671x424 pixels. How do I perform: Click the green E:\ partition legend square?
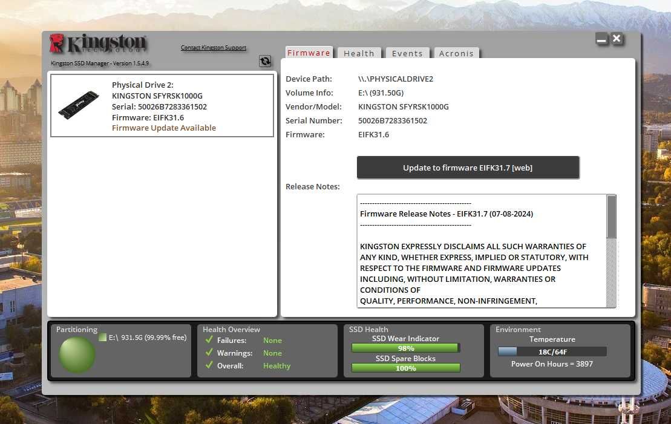coord(103,337)
